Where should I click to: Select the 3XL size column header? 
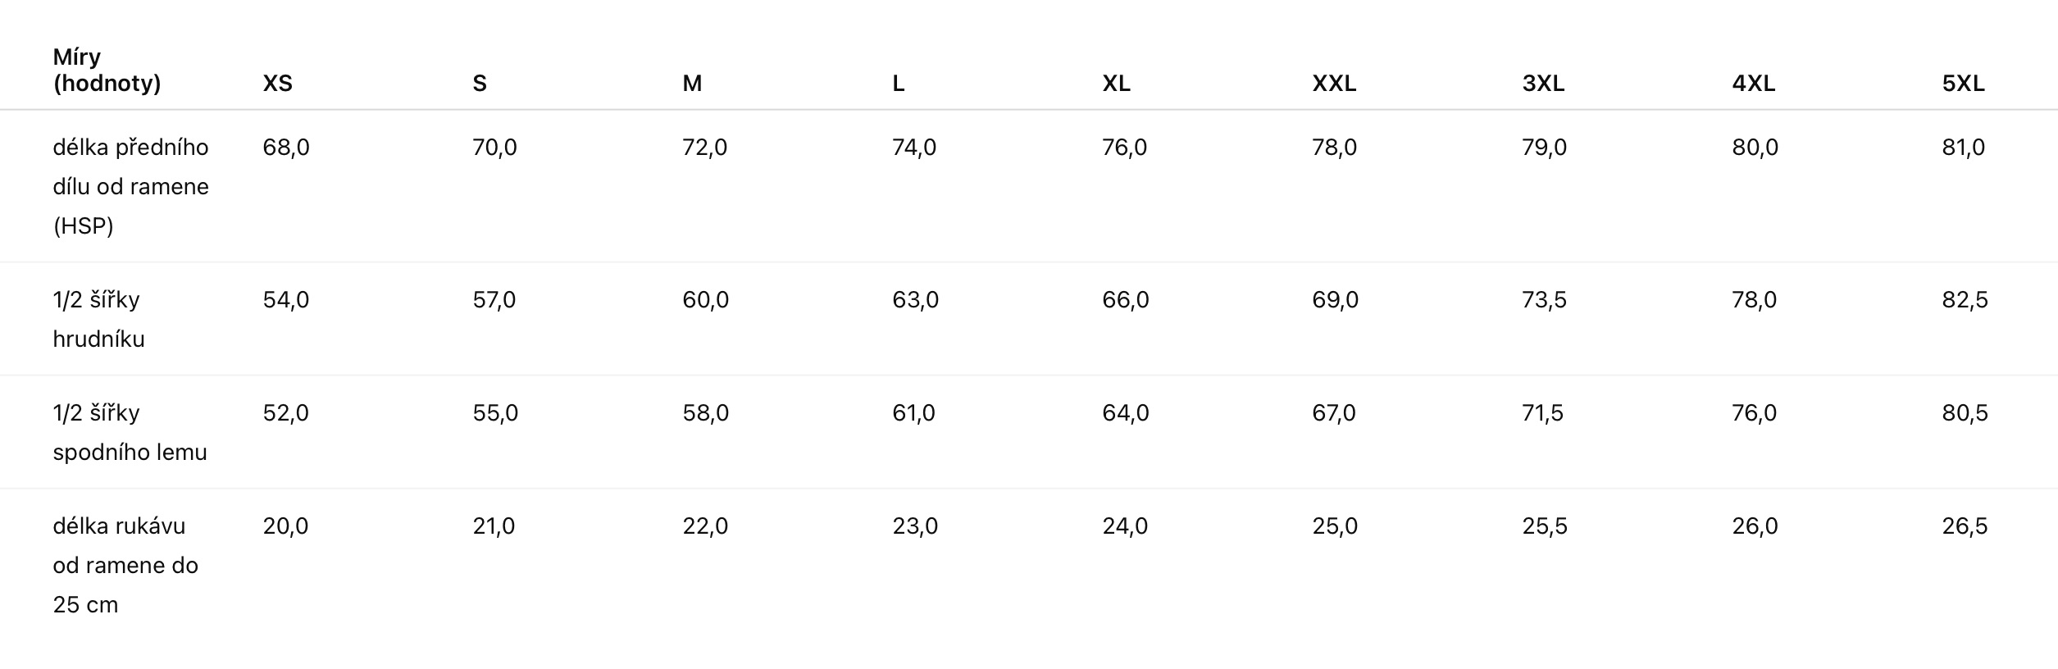tap(1543, 84)
